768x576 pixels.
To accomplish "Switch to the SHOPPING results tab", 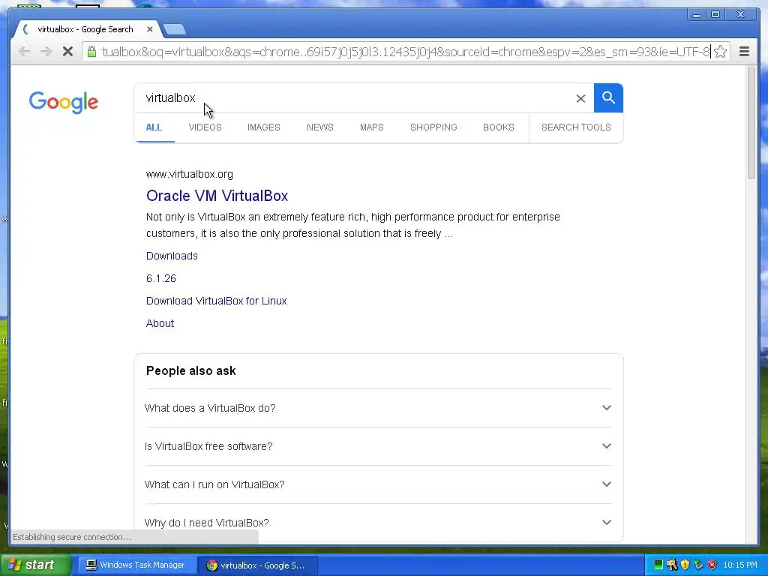I will (433, 127).
